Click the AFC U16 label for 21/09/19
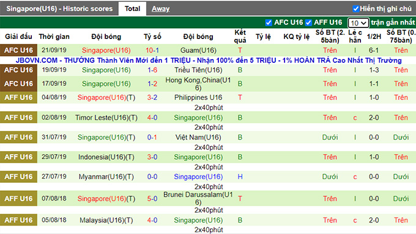This screenshot has height=234, width=416. [18, 50]
